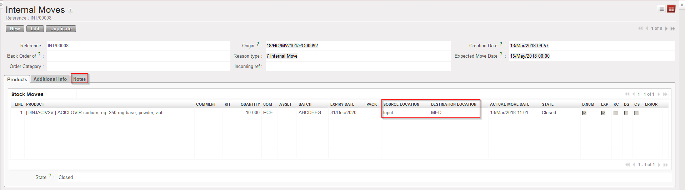Viewport: 685px width, 190px height.
Task: Click the help icon beside Internal Moves title
Action: (70, 11)
